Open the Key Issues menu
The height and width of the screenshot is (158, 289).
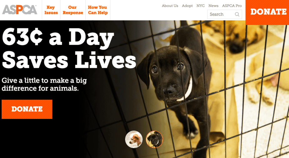(x=51, y=10)
